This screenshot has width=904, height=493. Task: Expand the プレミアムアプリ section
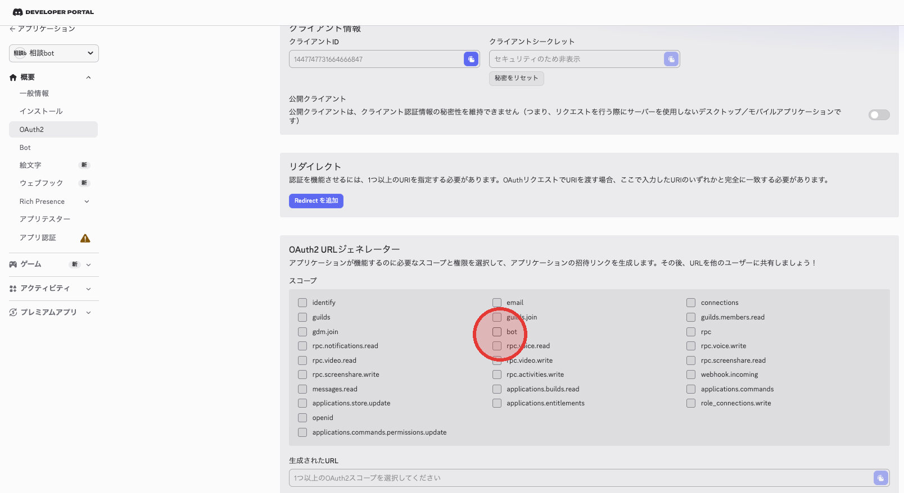point(88,312)
